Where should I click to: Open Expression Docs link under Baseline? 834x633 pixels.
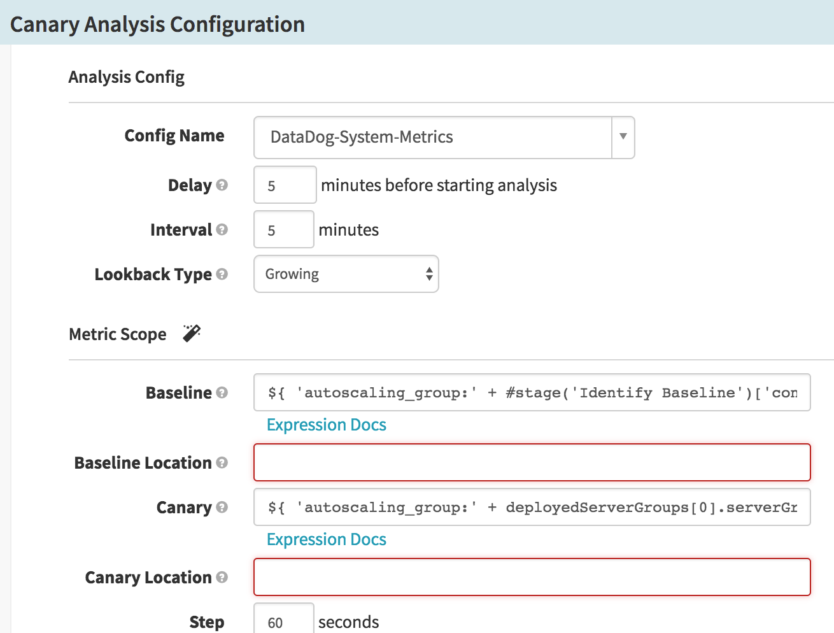pyautogui.click(x=326, y=425)
